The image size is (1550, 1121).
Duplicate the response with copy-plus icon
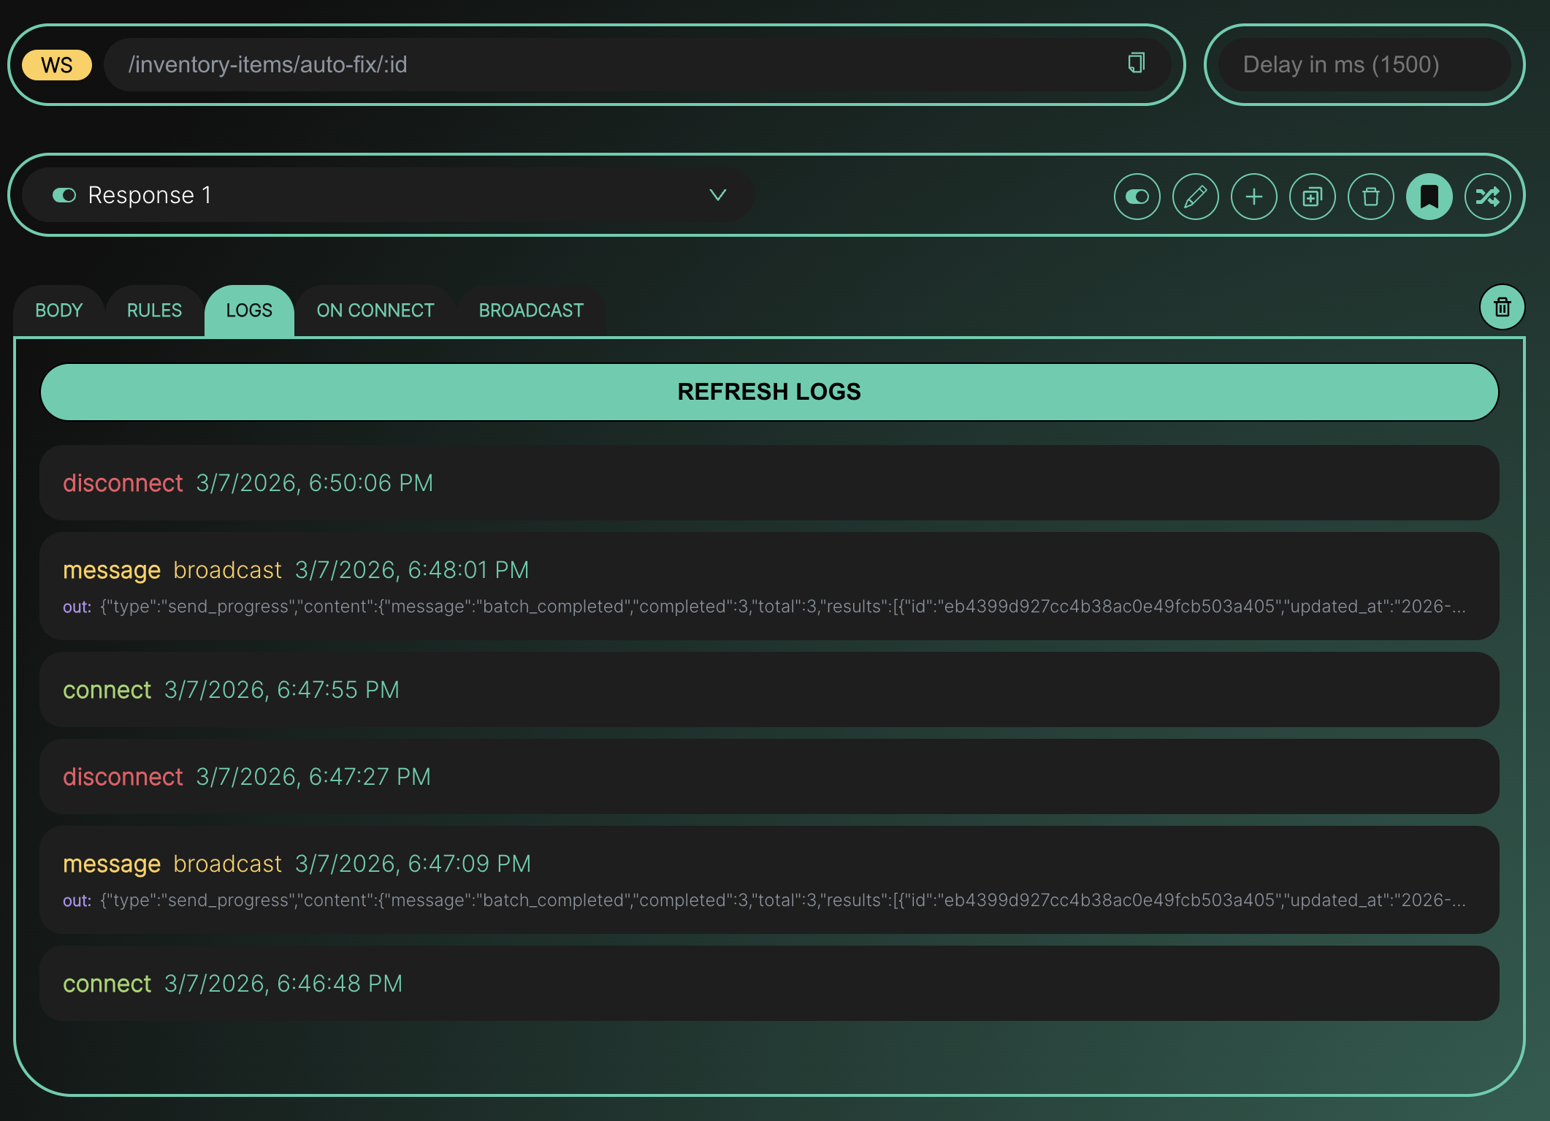(x=1312, y=197)
